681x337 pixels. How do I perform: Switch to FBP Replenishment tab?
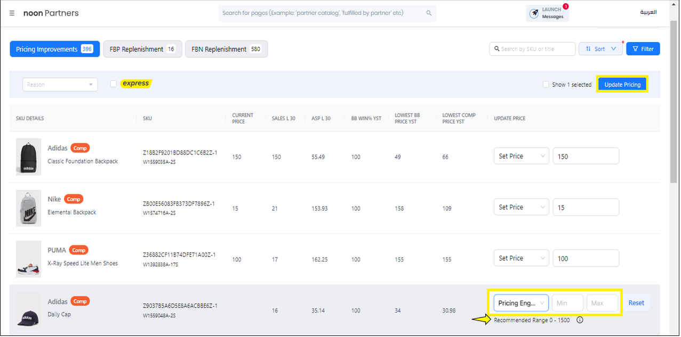click(142, 49)
